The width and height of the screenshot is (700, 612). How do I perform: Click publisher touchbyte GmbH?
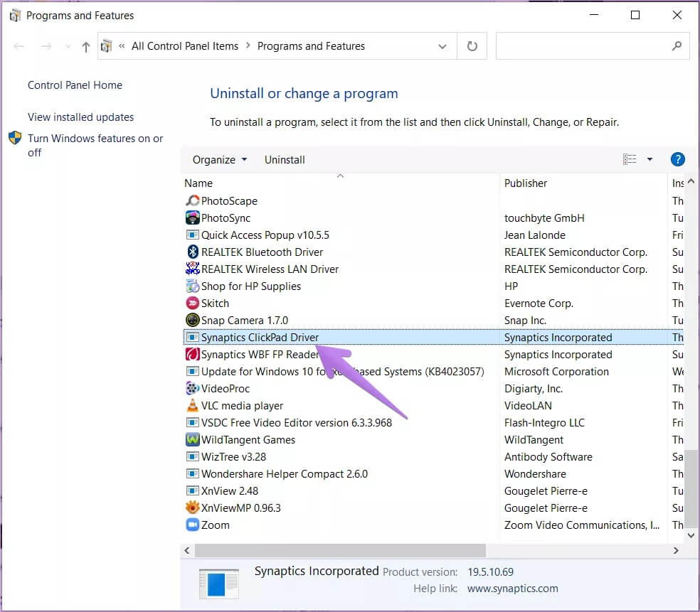544,218
